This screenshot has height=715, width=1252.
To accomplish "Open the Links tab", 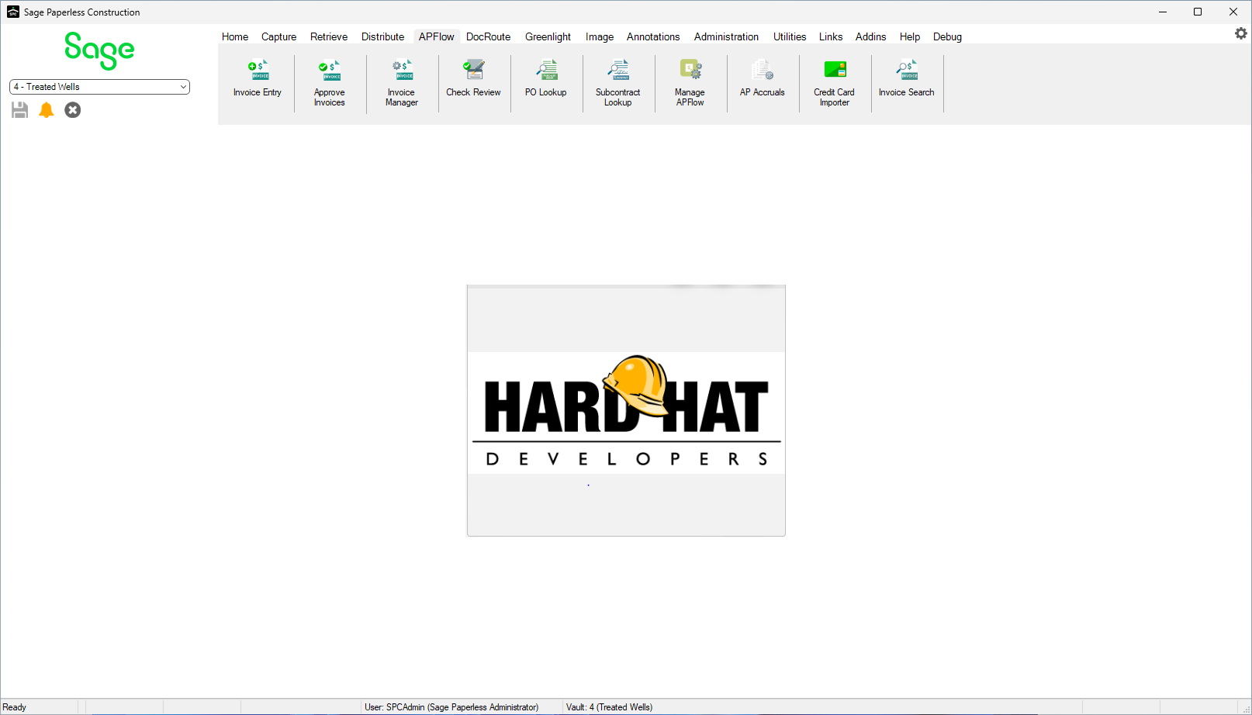I will click(831, 36).
